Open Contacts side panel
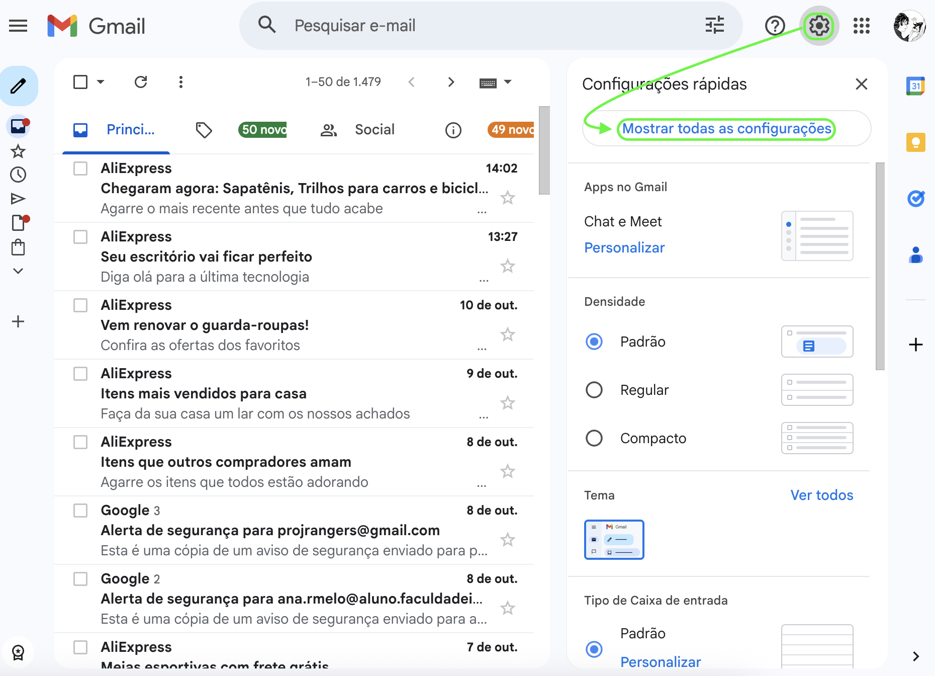Screen dimensions: 935x676 [916, 255]
